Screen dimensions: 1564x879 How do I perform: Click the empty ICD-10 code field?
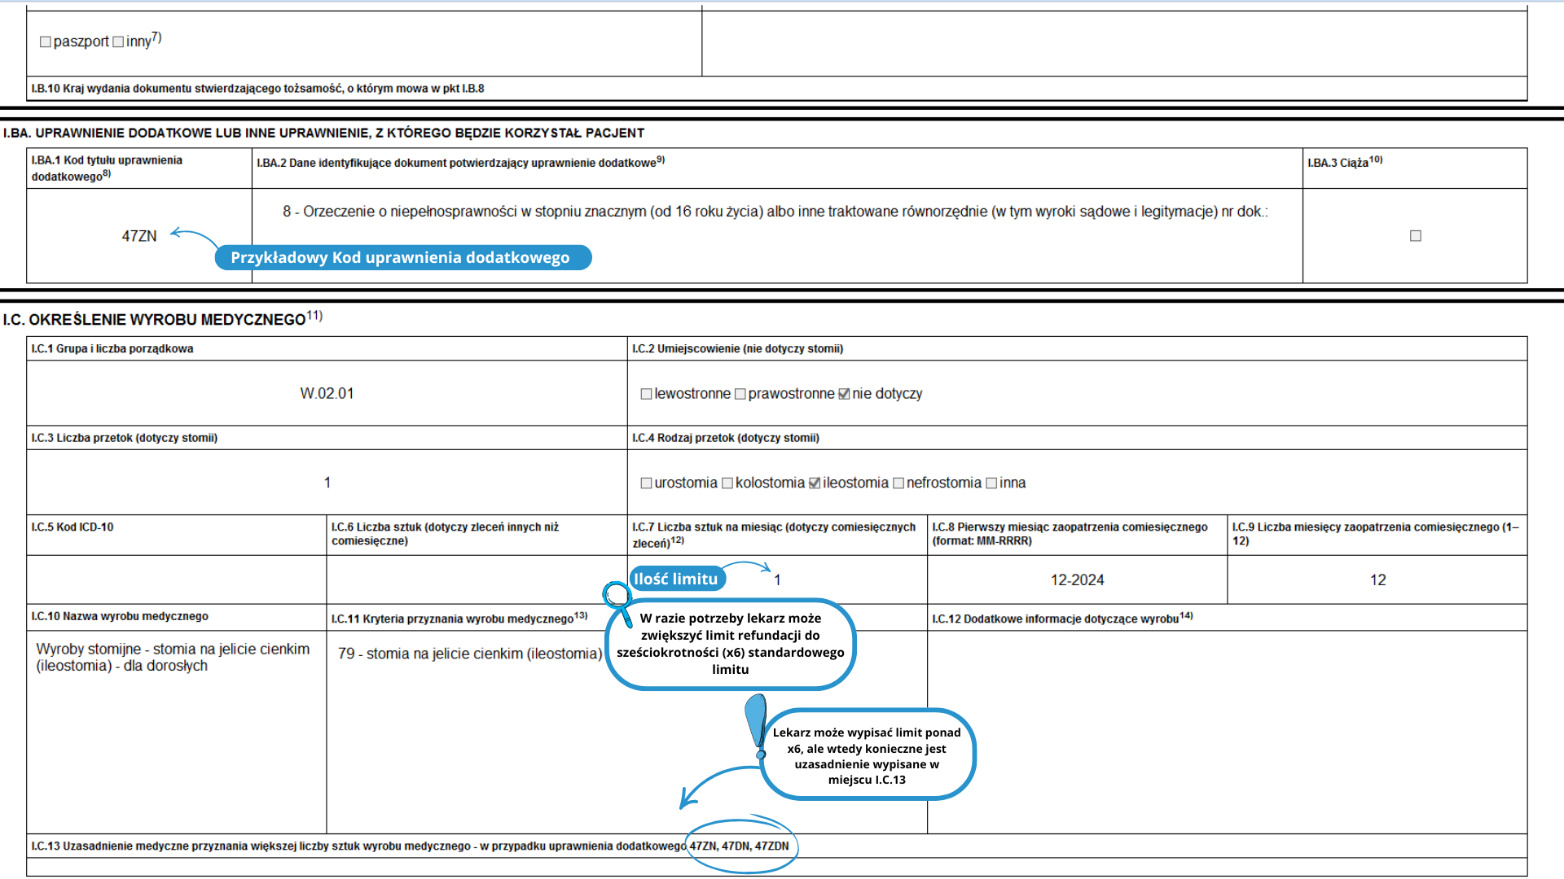pos(176,580)
